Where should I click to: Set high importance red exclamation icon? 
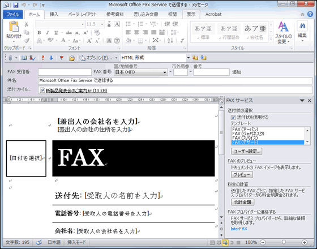click(x=42, y=58)
